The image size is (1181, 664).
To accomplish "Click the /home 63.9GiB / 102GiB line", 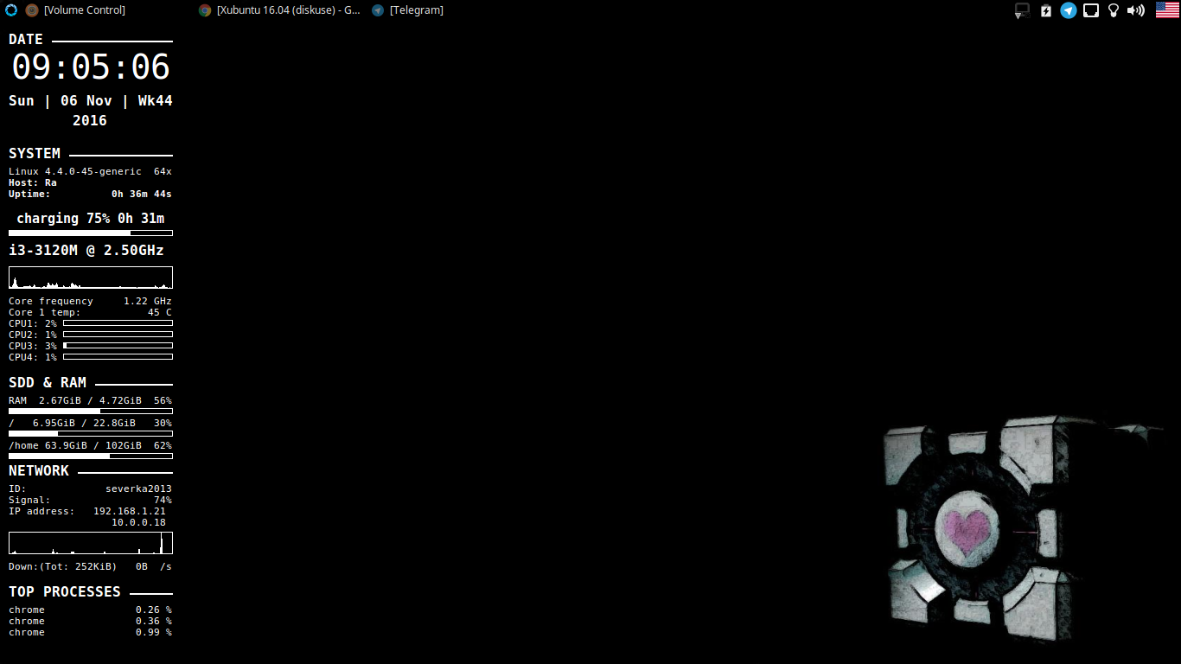I will click(x=91, y=446).
